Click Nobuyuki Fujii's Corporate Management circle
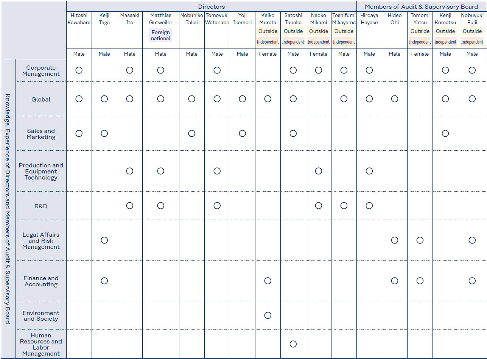The image size is (487, 359). pos(472,70)
